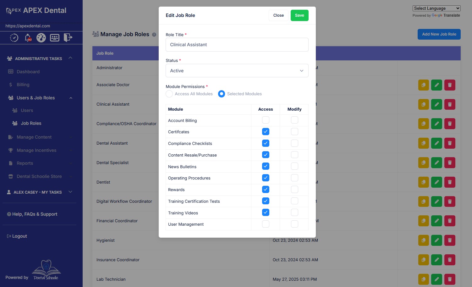Click the notification bell icon in sidebar
The height and width of the screenshot is (287, 472).
click(x=28, y=38)
